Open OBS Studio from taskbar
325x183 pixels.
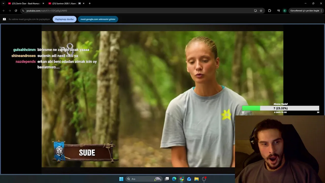click(204, 179)
